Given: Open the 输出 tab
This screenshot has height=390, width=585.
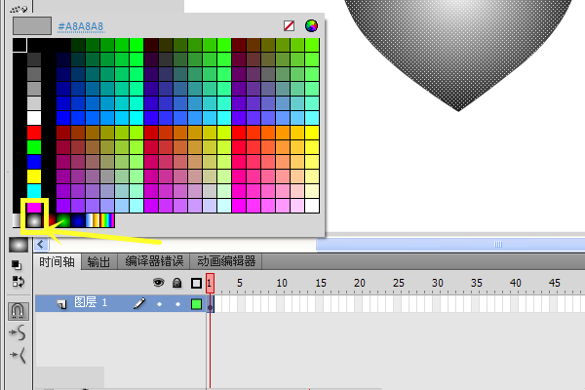Looking at the screenshot, I should pos(98,262).
